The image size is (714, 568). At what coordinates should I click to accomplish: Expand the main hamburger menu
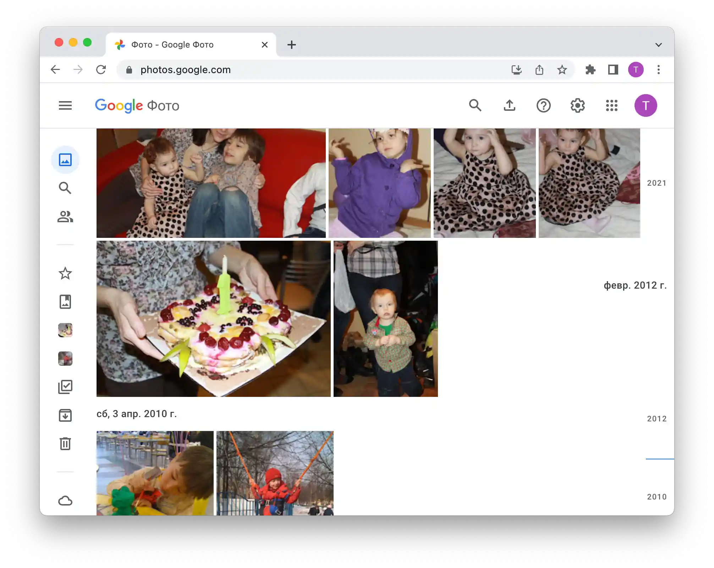point(65,105)
